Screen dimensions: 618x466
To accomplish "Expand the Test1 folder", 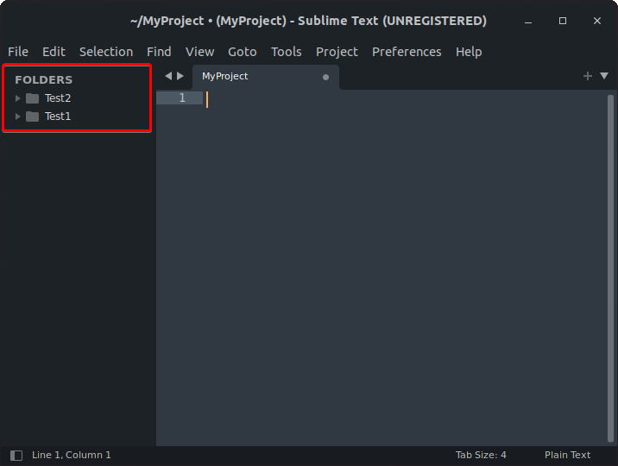I will click(x=18, y=116).
